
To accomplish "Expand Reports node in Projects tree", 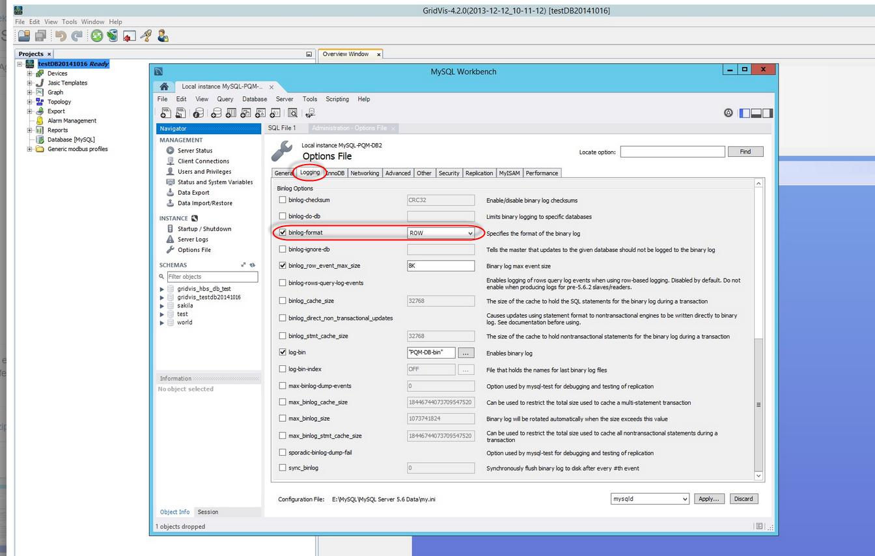I will [29, 130].
